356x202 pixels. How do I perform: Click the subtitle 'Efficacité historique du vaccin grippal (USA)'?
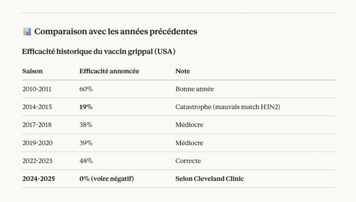99,51
